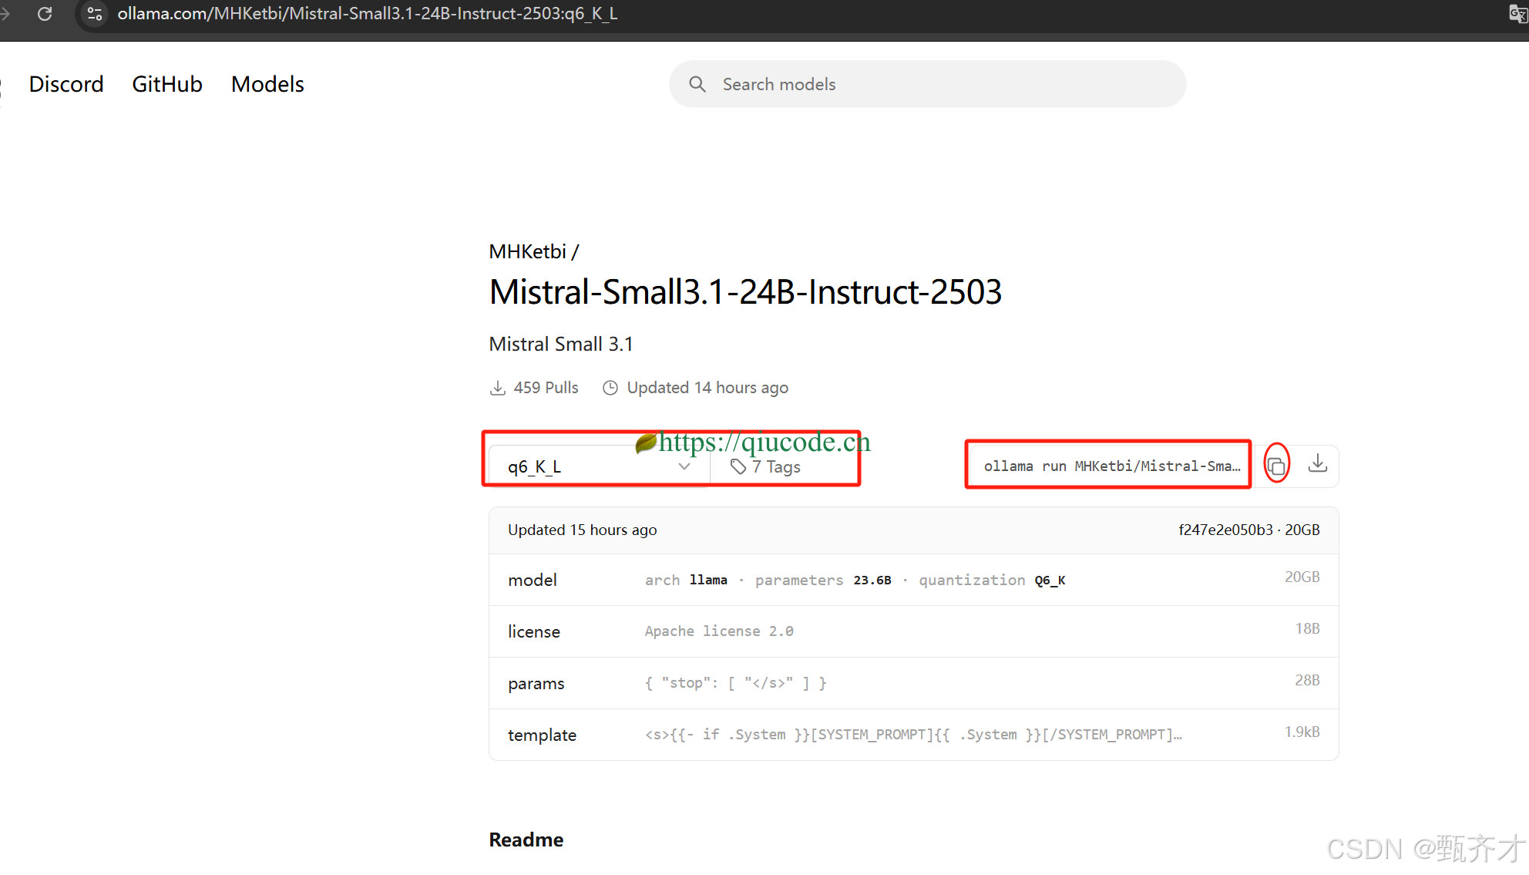Screen dimensions: 1529x875
Task: Focus the Search models field
Action: pyautogui.click(x=940, y=84)
